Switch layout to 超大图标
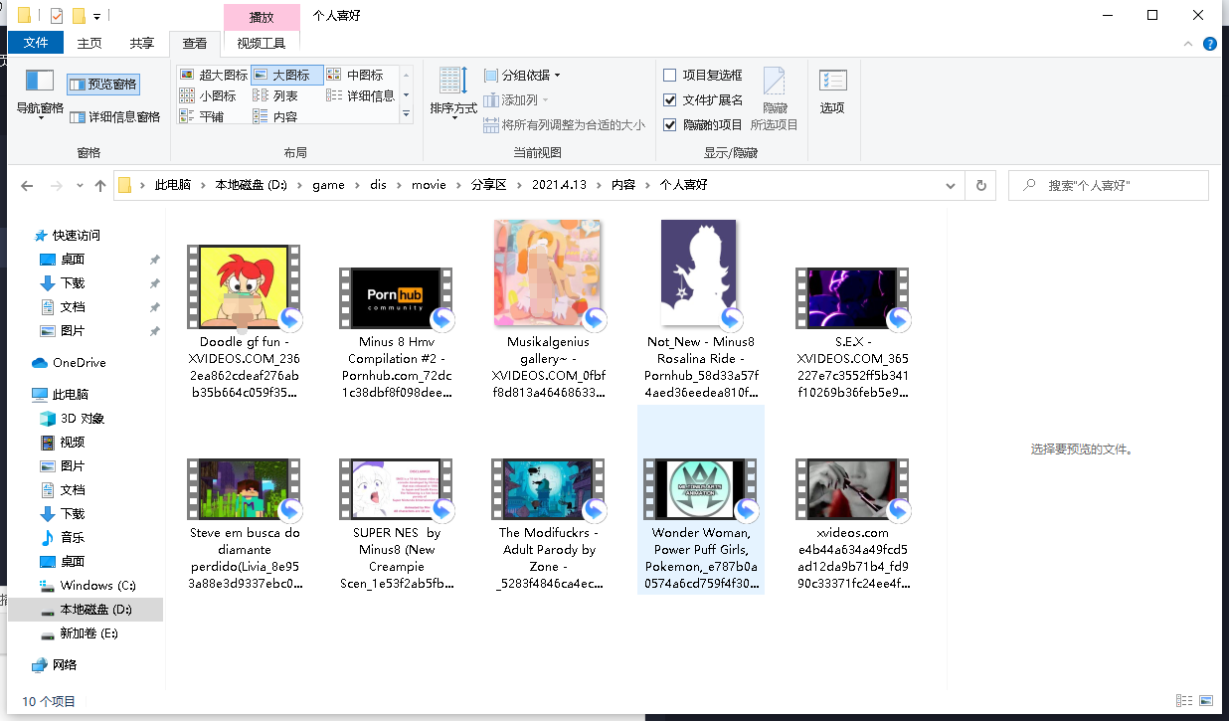 213,75
